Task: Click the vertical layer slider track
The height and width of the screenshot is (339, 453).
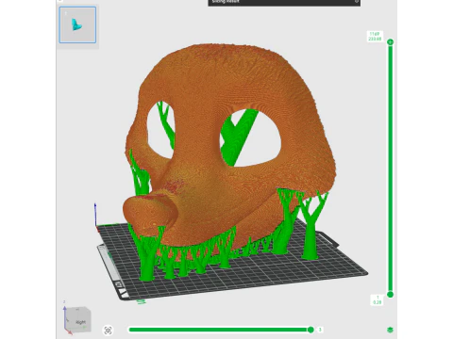Action: tap(391, 169)
